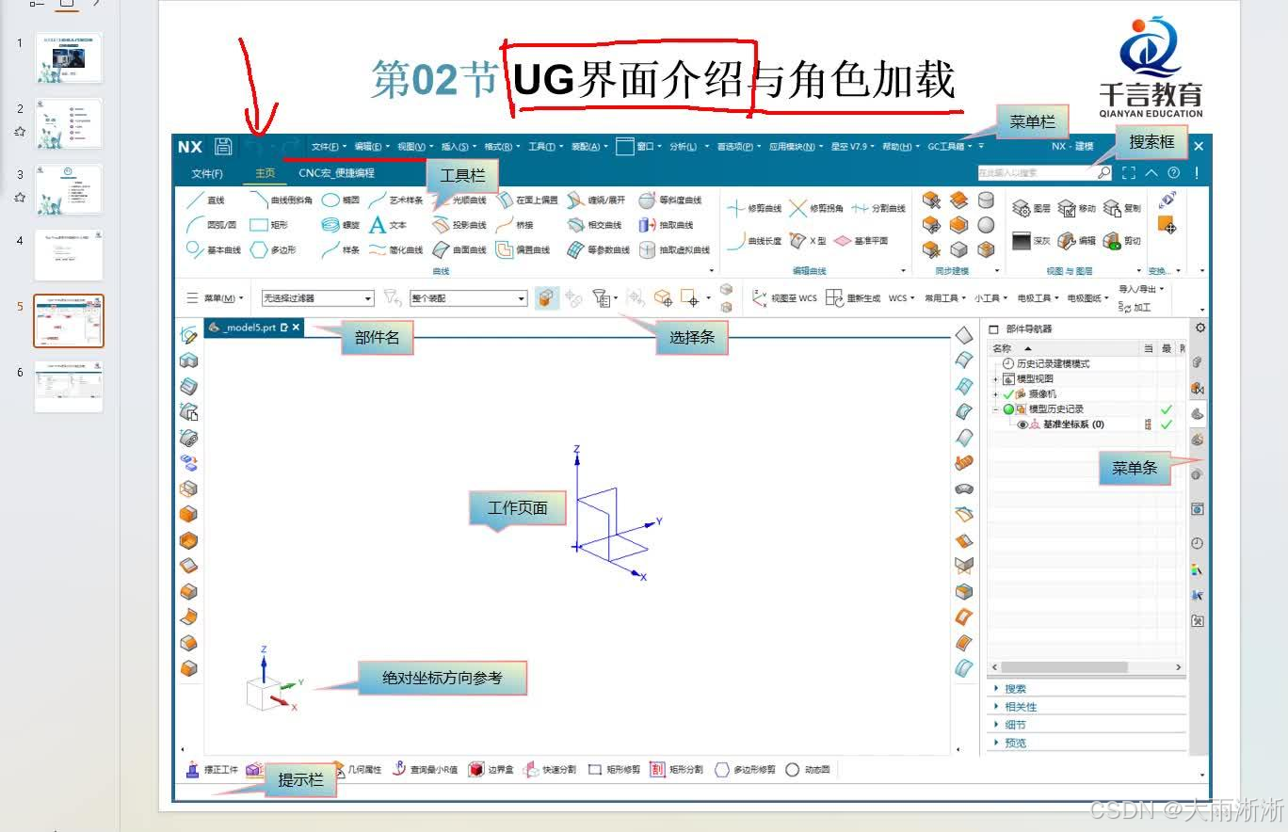Click the 摆正工件 align workpiece tool
Viewport: 1288px width, 832px height.
click(212, 769)
